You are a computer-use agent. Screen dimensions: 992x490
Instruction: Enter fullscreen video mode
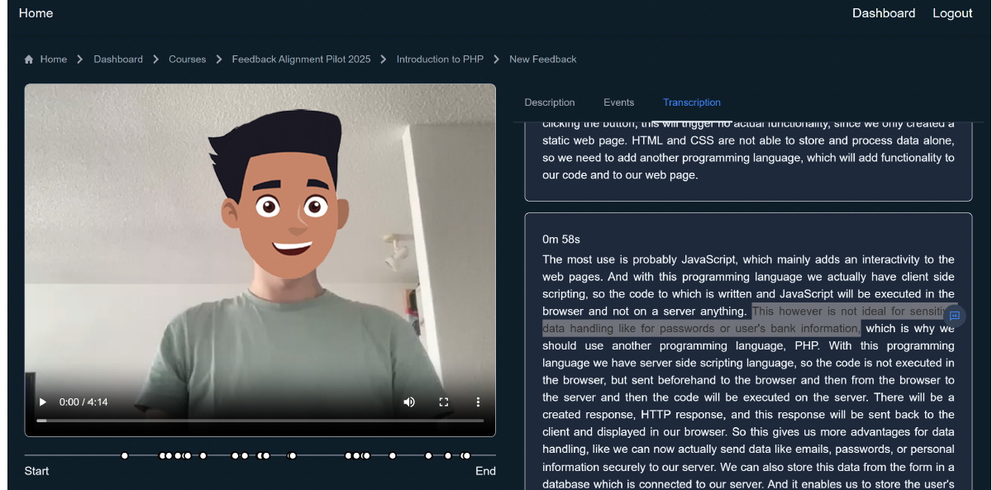444,402
